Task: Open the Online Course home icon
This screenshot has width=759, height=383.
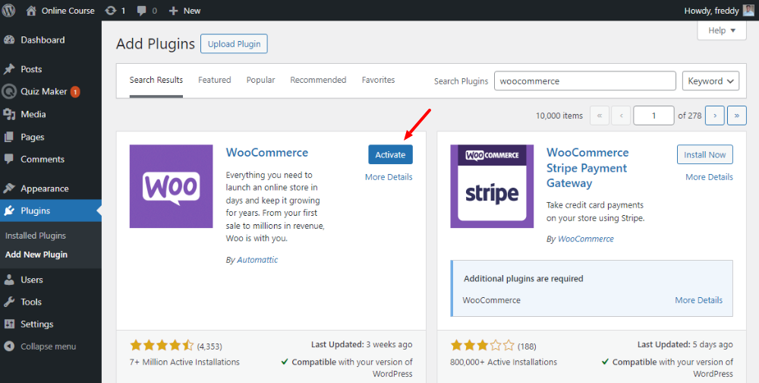Action: [x=31, y=10]
